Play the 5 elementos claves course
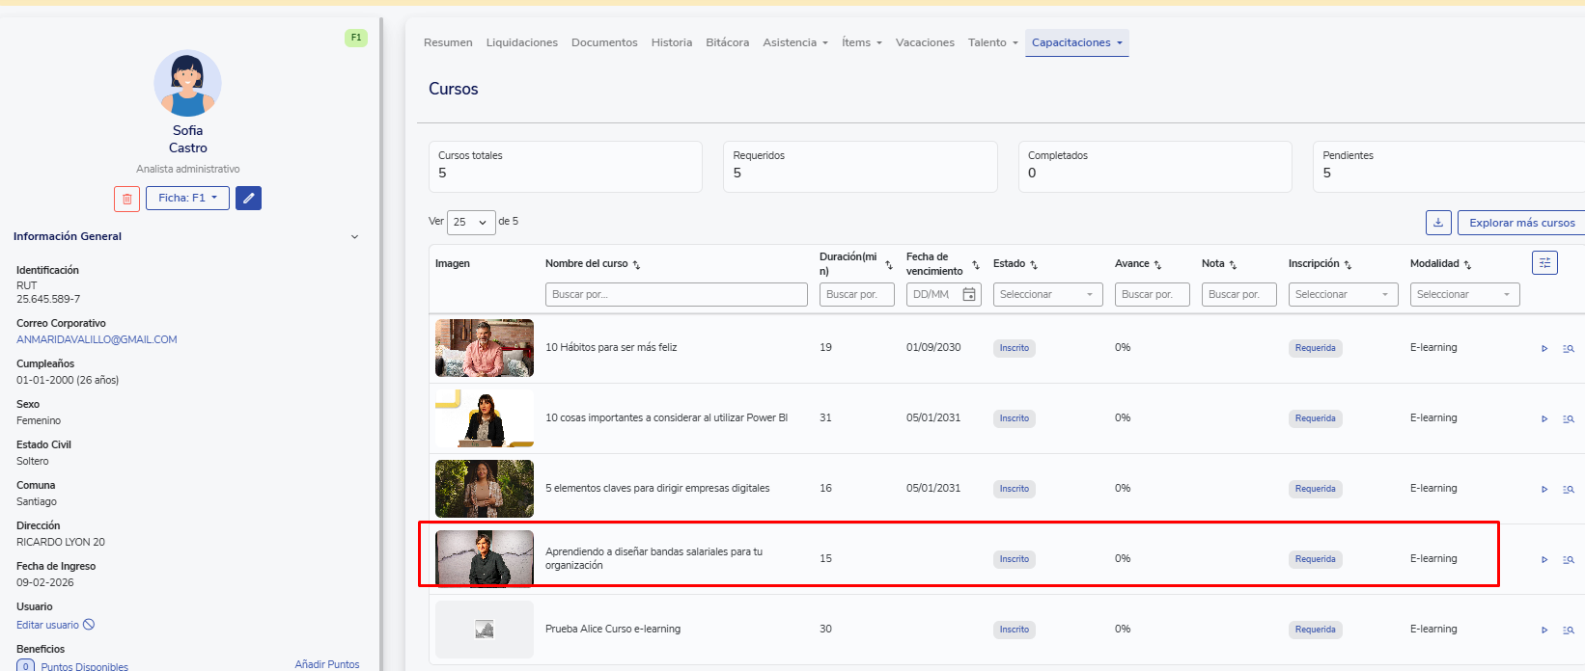Image resolution: width=1585 pixels, height=671 pixels. click(x=1544, y=490)
